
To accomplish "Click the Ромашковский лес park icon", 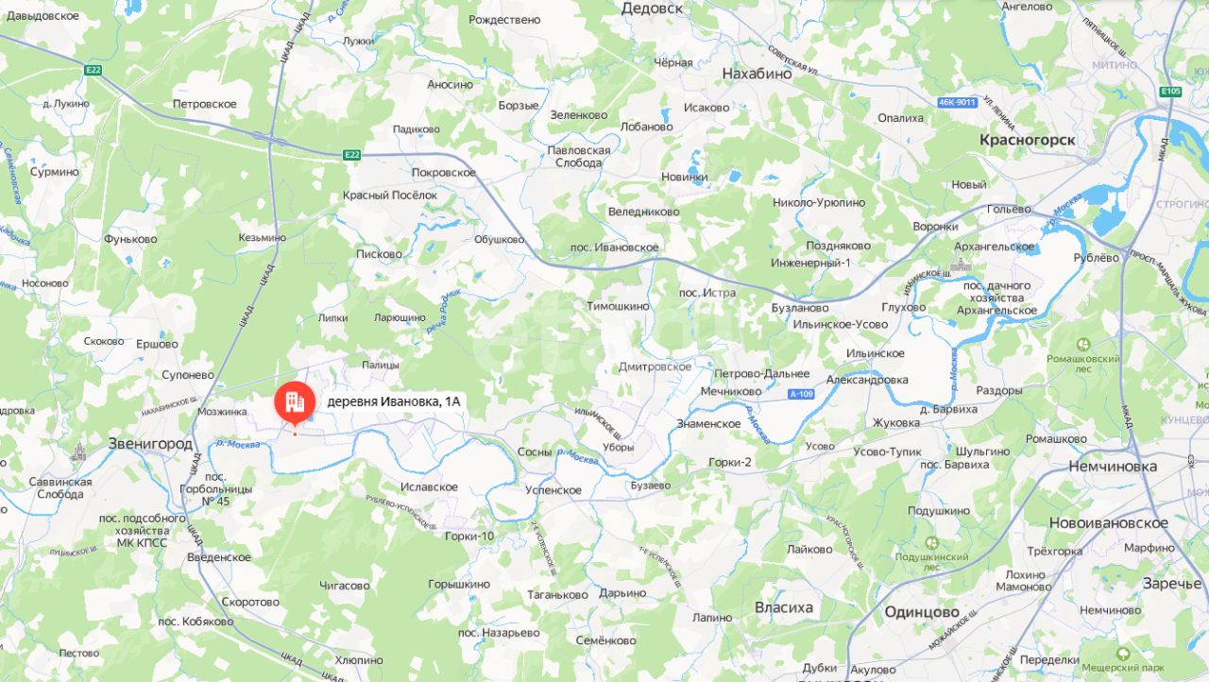I will [x=1082, y=345].
